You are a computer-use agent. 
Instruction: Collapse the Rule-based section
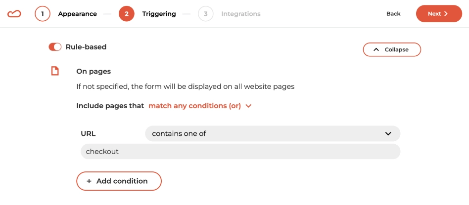pos(392,49)
